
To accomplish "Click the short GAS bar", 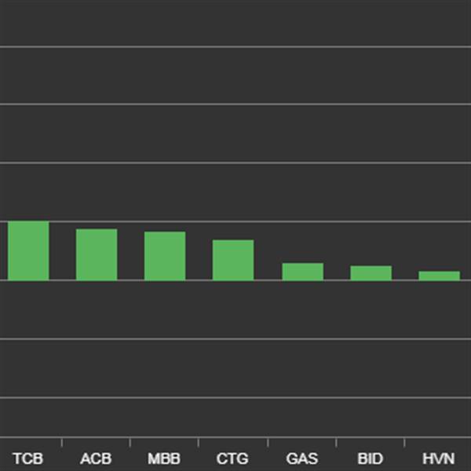I will (x=303, y=272).
